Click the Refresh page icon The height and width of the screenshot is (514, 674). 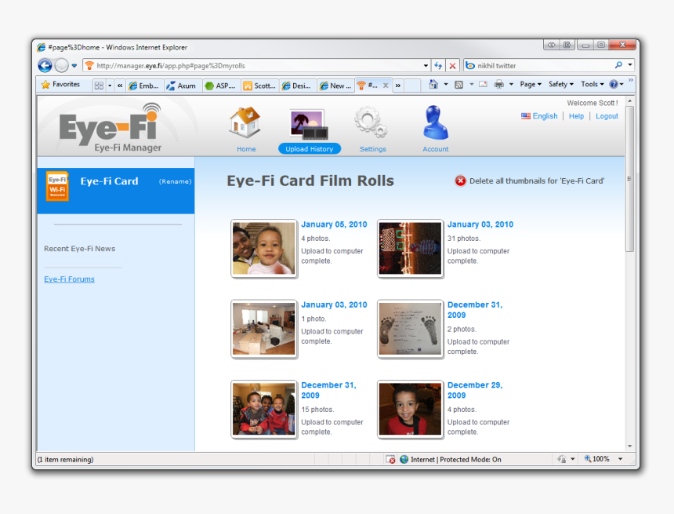[x=438, y=65]
